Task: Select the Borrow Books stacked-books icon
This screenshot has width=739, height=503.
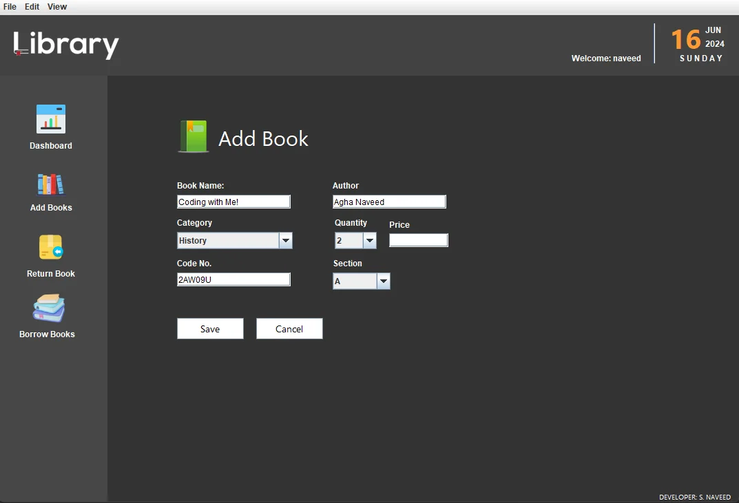Action: 49,308
